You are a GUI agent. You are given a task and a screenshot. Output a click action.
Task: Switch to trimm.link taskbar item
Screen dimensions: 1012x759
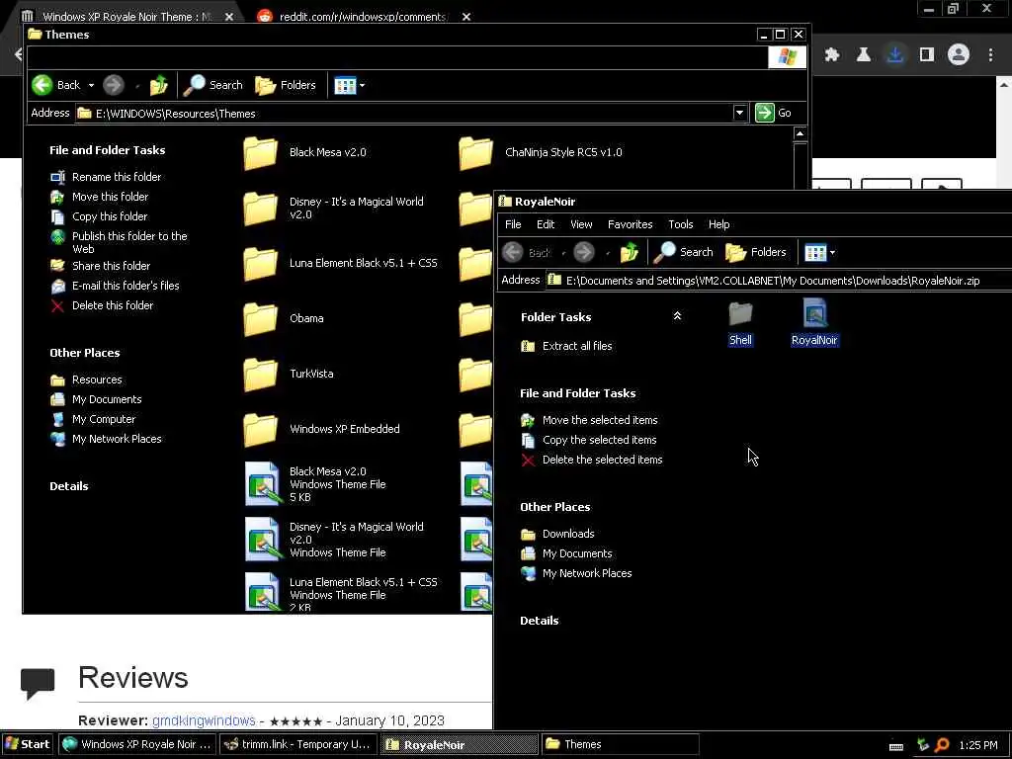(298, 744)
